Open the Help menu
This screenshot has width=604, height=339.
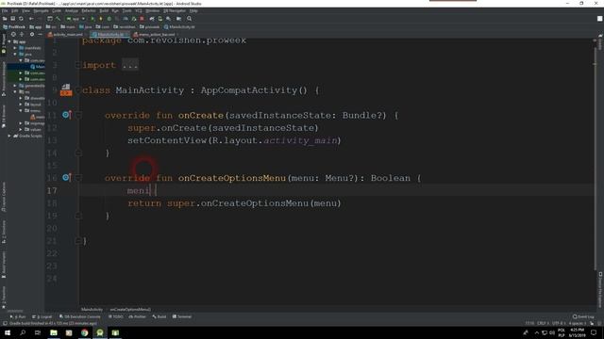coord(193,10)
